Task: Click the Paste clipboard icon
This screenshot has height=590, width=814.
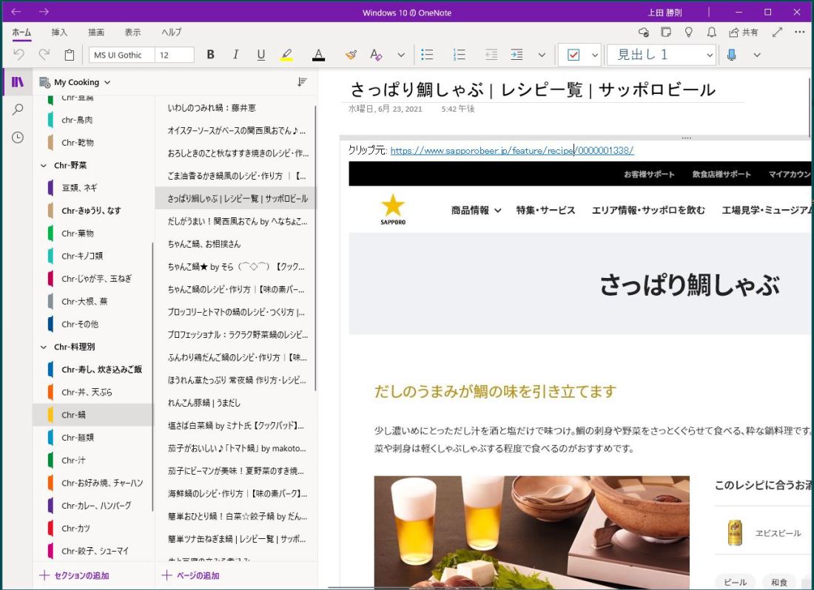Action: pyautogui.click(x=69, y=55)
